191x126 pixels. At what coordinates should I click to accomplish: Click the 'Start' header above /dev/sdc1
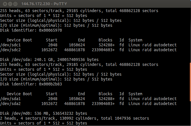coord(52,40)
